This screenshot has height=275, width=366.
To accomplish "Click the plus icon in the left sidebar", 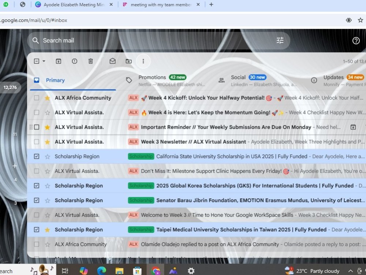I will coord(15,166).
